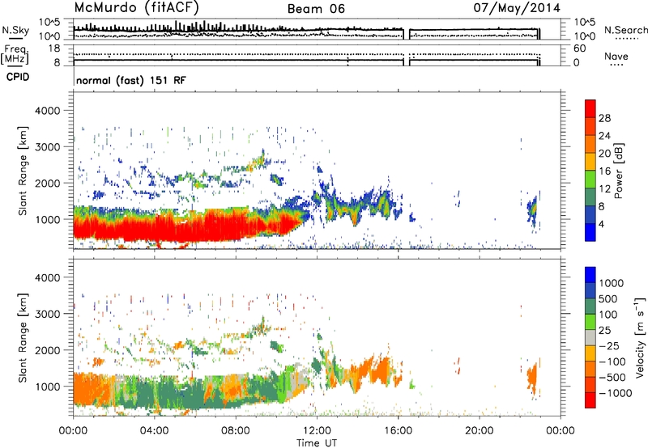Click the 'Beam 06' label
Image resolution: width=648 pixels, height=448 pixels.
coord(316,9)
